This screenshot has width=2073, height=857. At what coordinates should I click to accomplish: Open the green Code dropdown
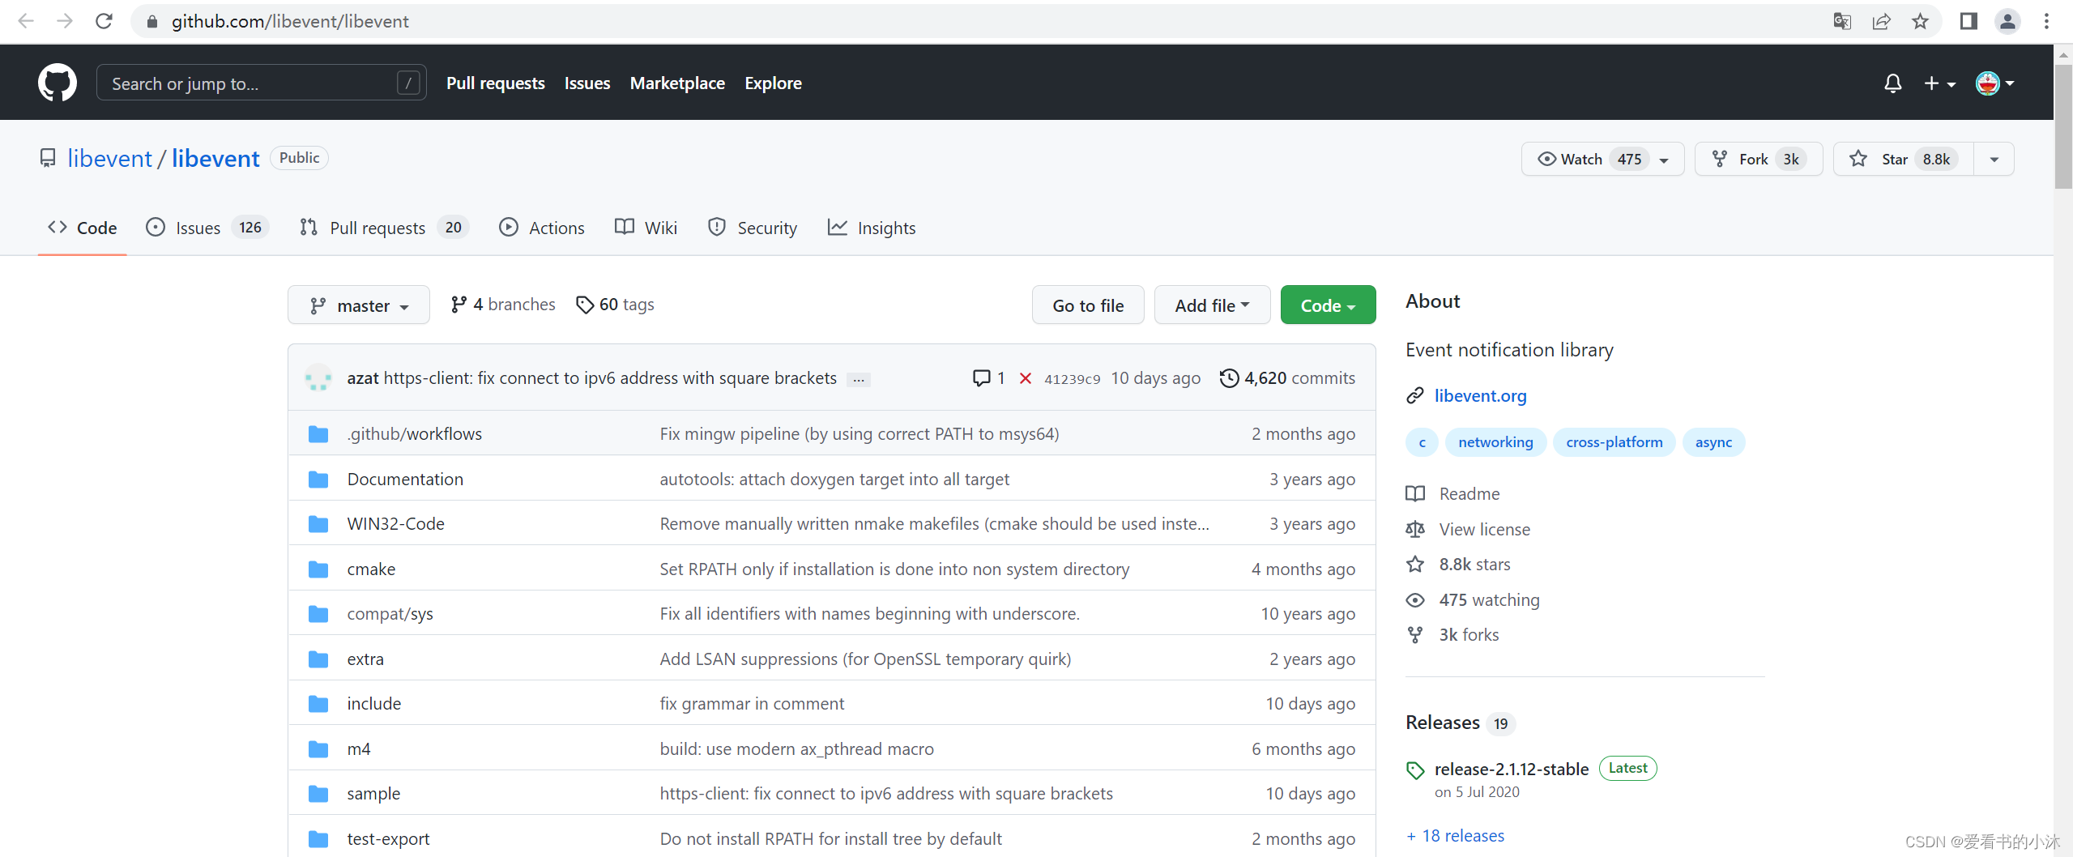tap(1328, 305)
